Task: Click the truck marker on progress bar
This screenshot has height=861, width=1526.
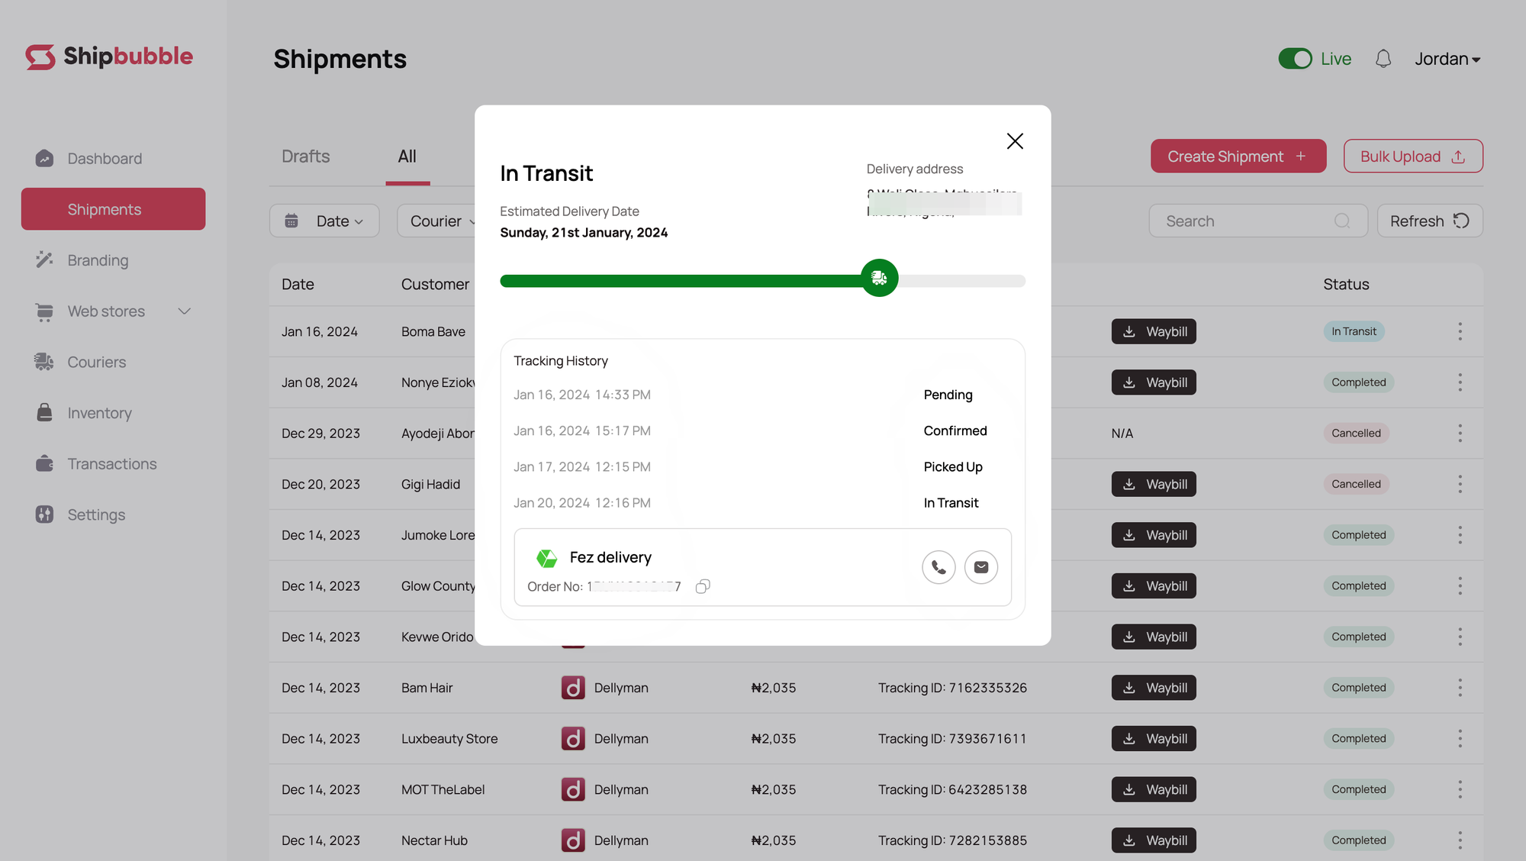Action: click(x=879, y=279)
